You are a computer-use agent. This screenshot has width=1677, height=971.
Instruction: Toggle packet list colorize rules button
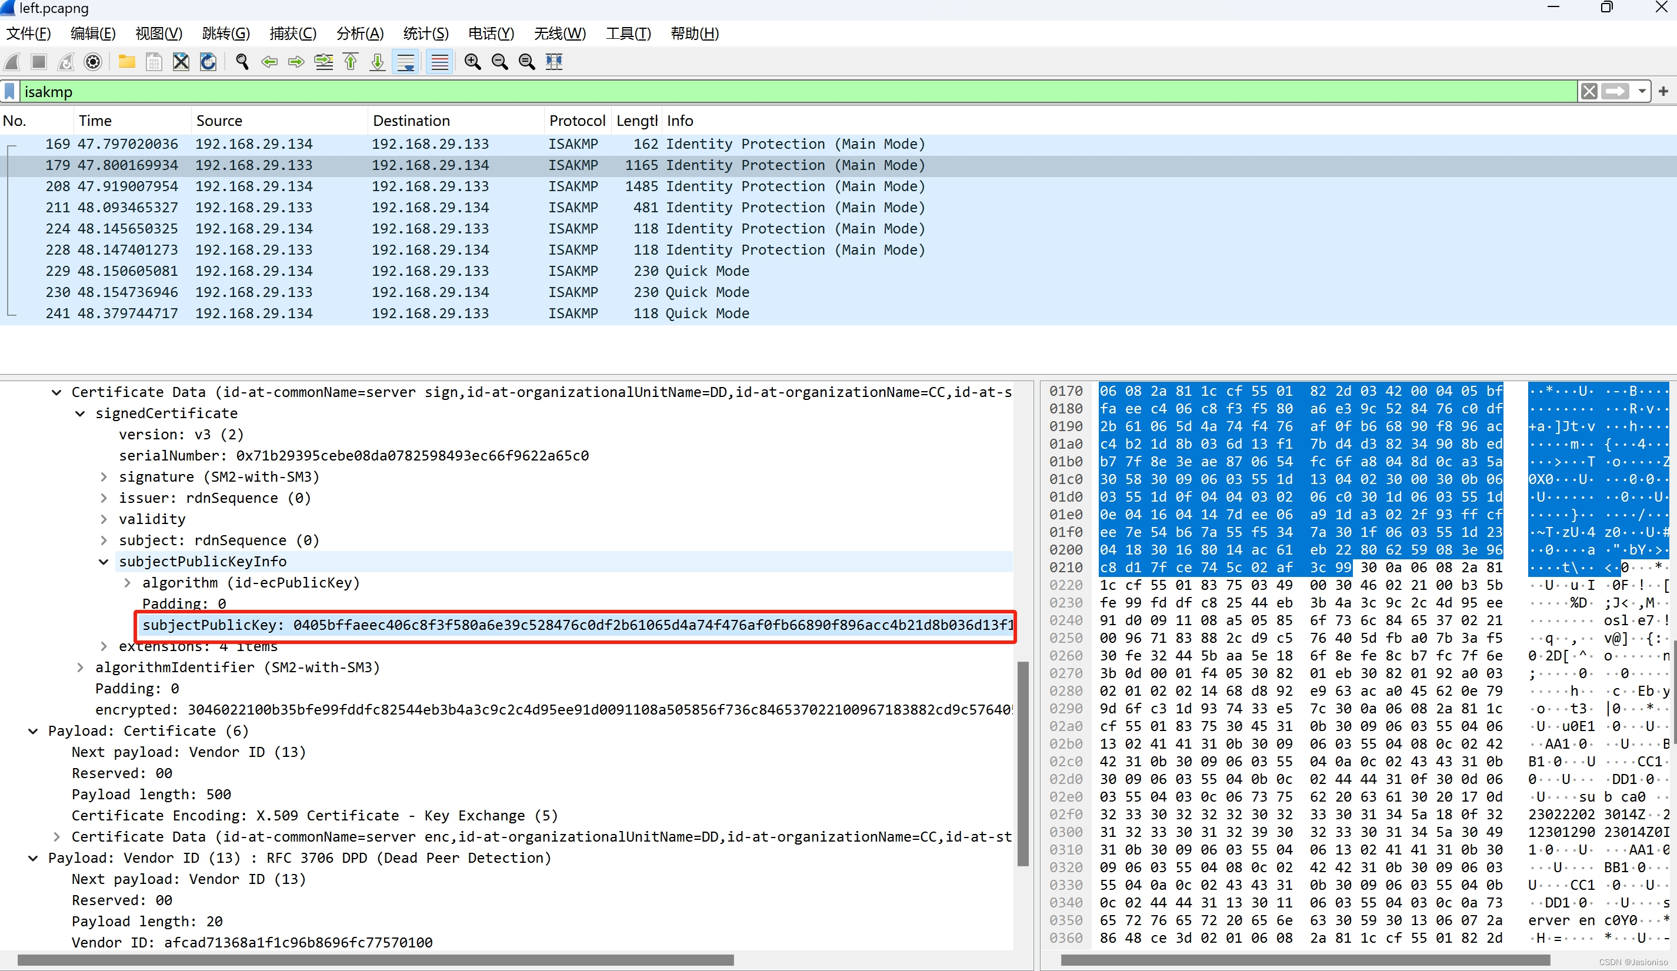[440, 62]
